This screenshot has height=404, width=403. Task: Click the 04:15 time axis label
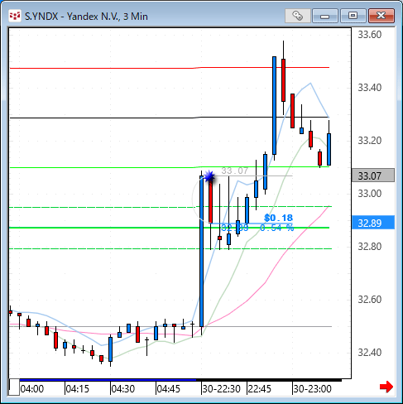coord(78,389)
